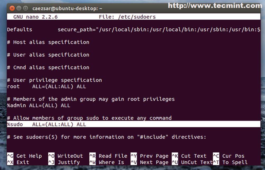Click the '# User alias specification' comment
The height and width of the screenshot is (170, 265).
pos(48,55)
